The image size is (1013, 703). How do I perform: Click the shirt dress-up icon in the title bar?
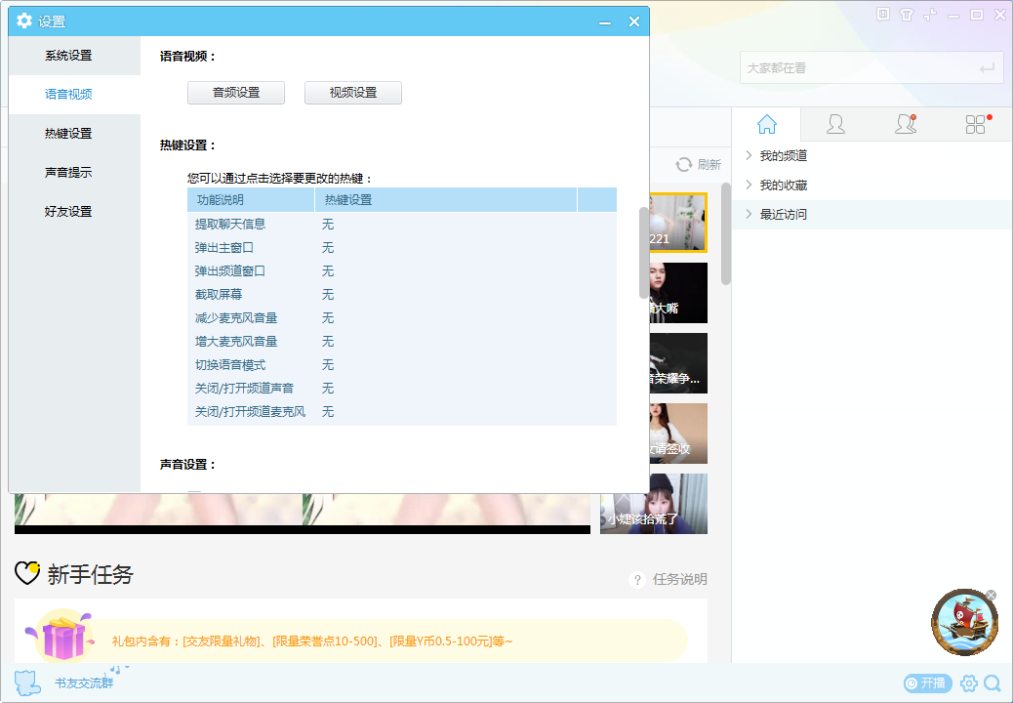[x=907, y=15]
